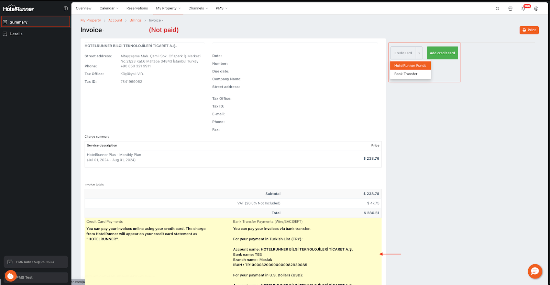Image resolution: width=550 pixels, height=285 pixels.
Task: Select HotelRunner Funds payment option
Action: pyautogui.click(x=410, y=66)
